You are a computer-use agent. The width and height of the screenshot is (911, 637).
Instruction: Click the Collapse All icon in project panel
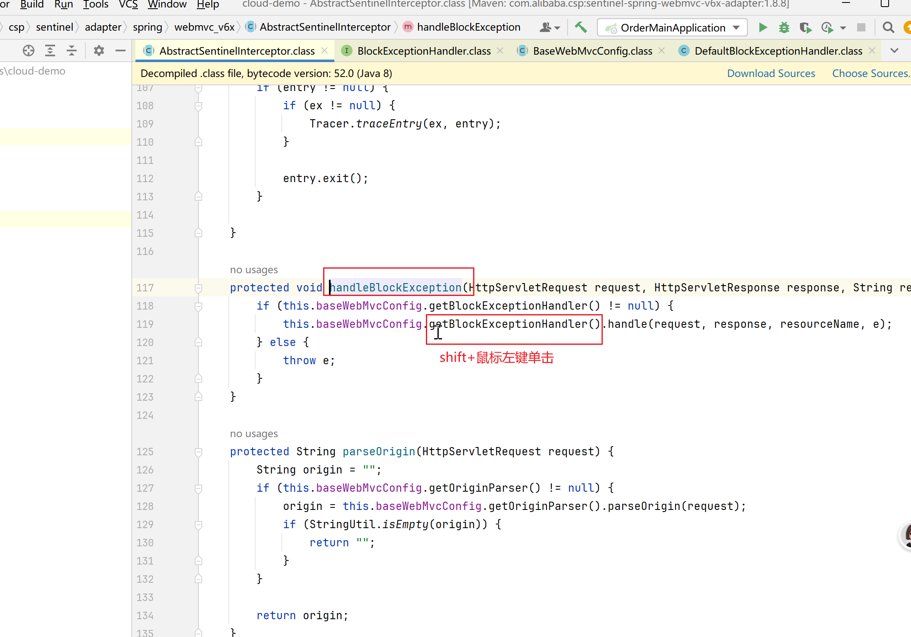point(72,50)
